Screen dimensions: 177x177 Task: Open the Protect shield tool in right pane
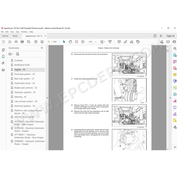[175, 107]
